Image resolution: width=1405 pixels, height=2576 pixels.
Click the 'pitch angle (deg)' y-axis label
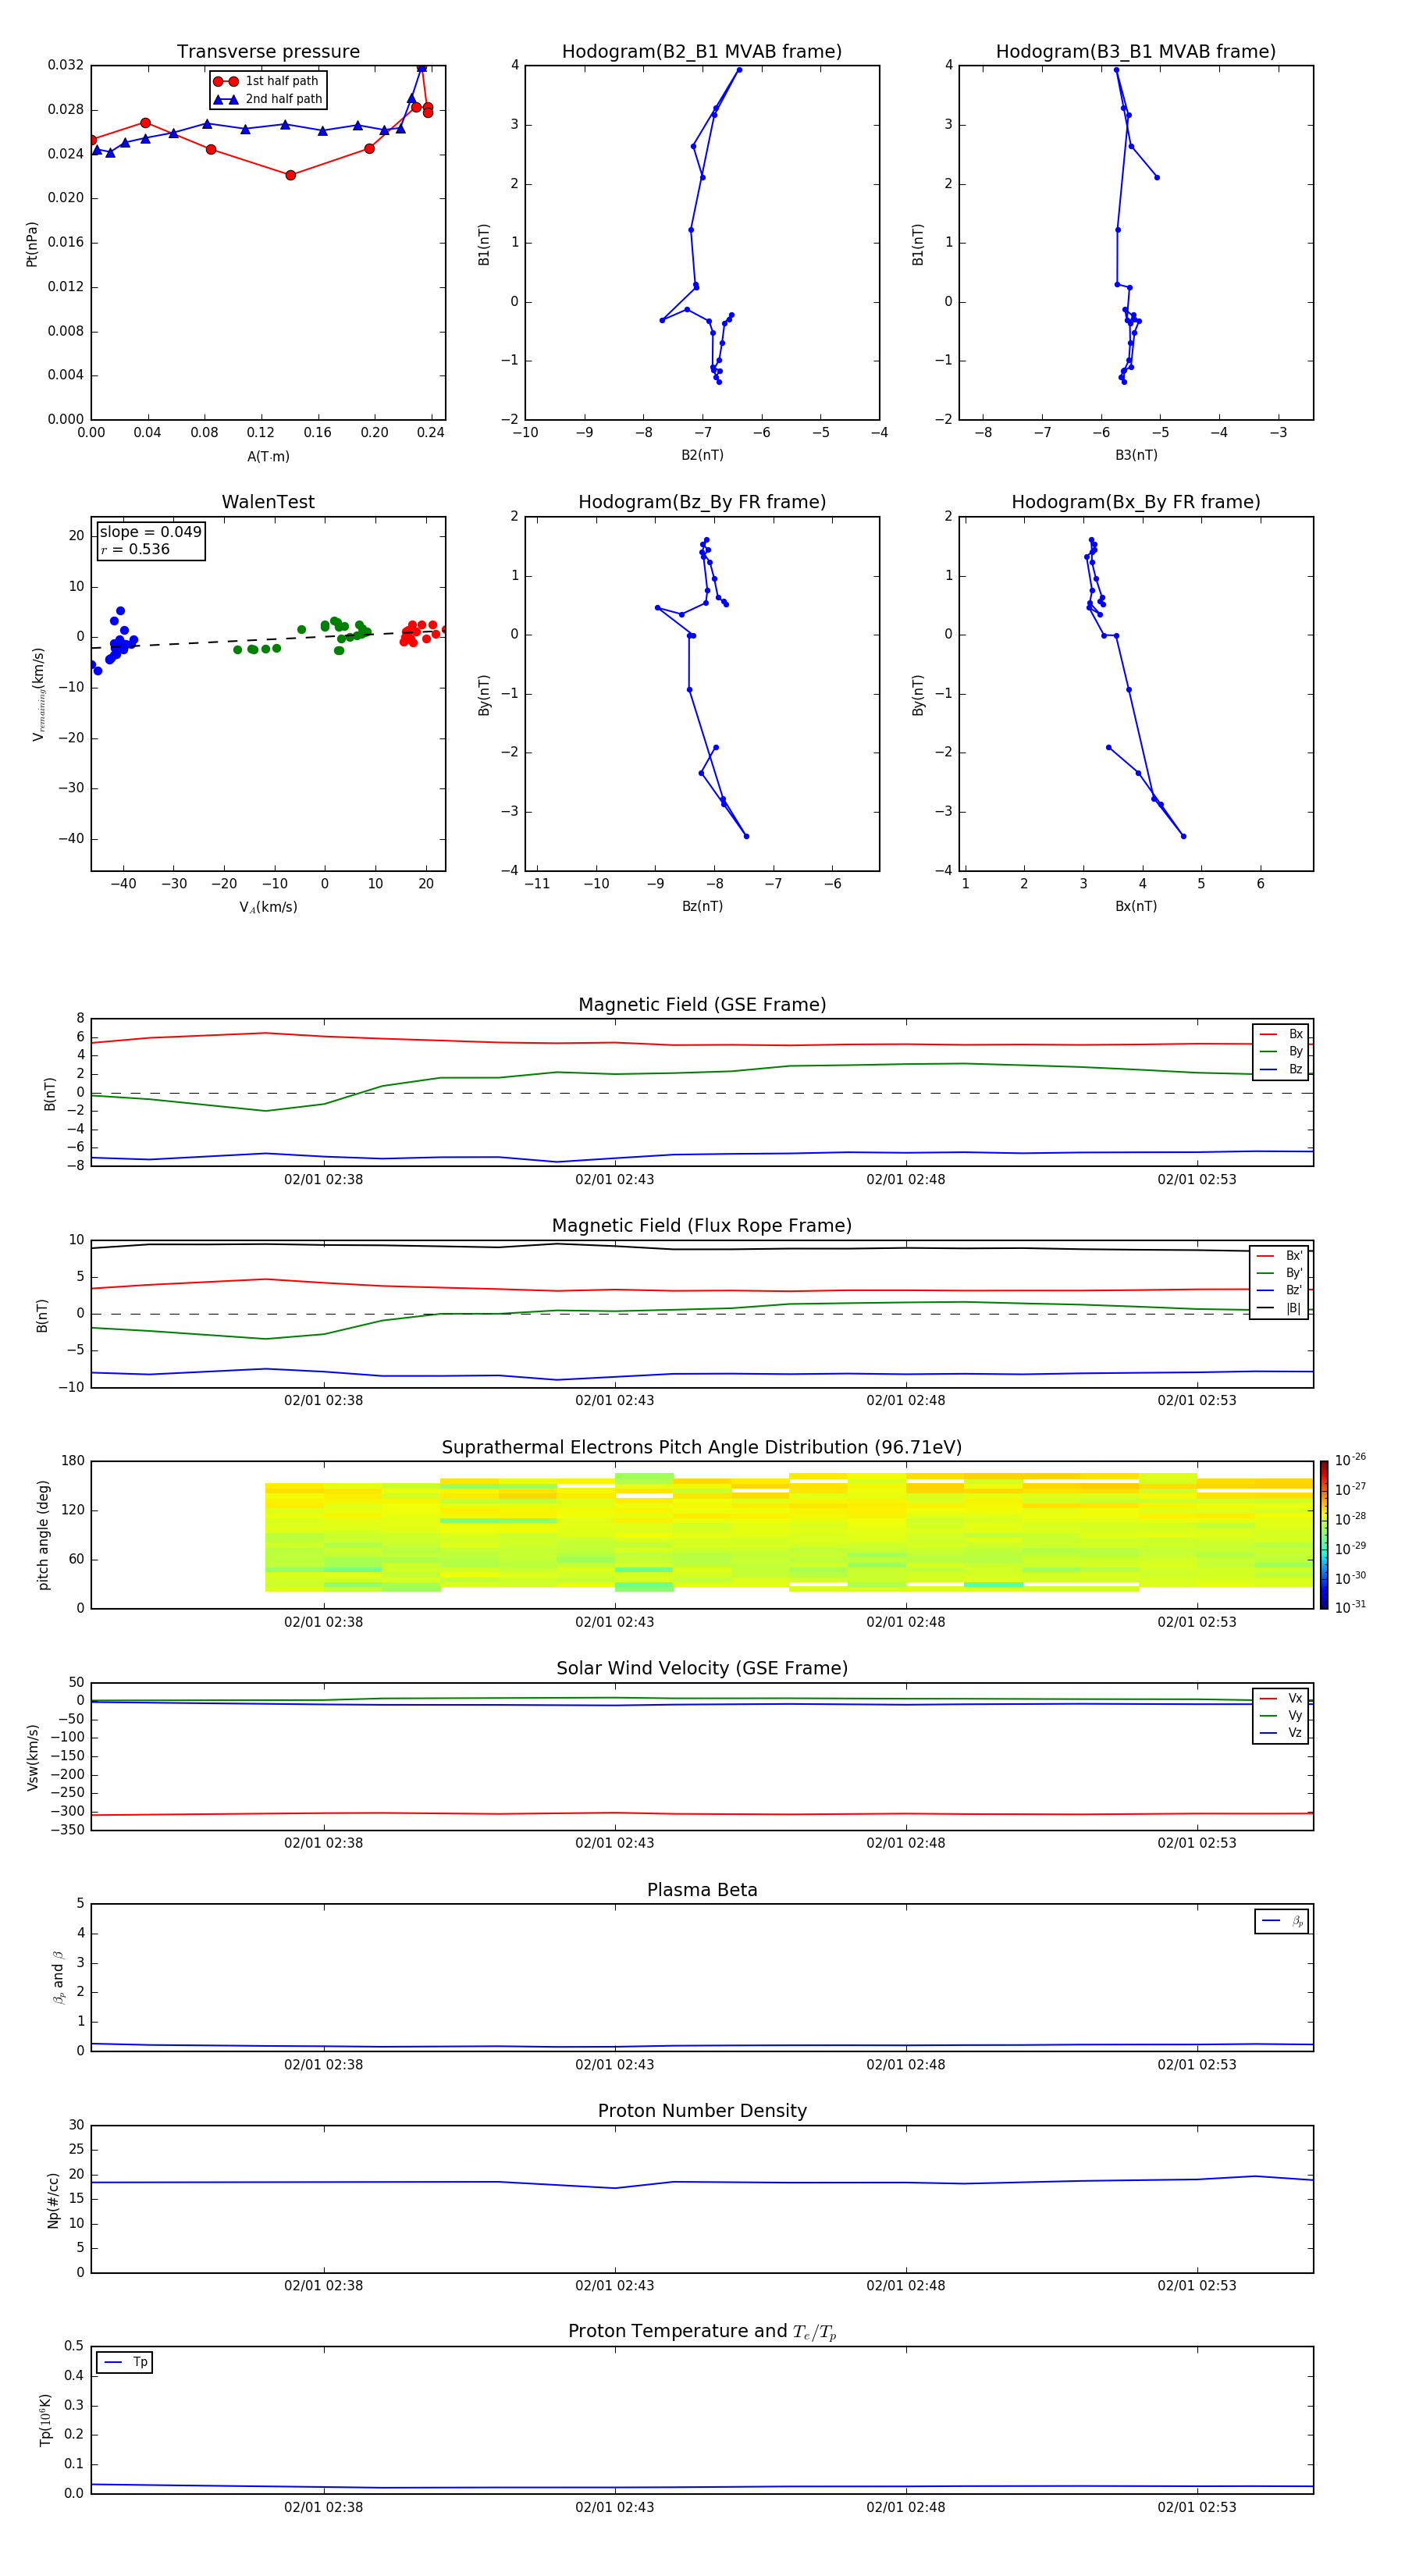click(x=43, y=1535)
